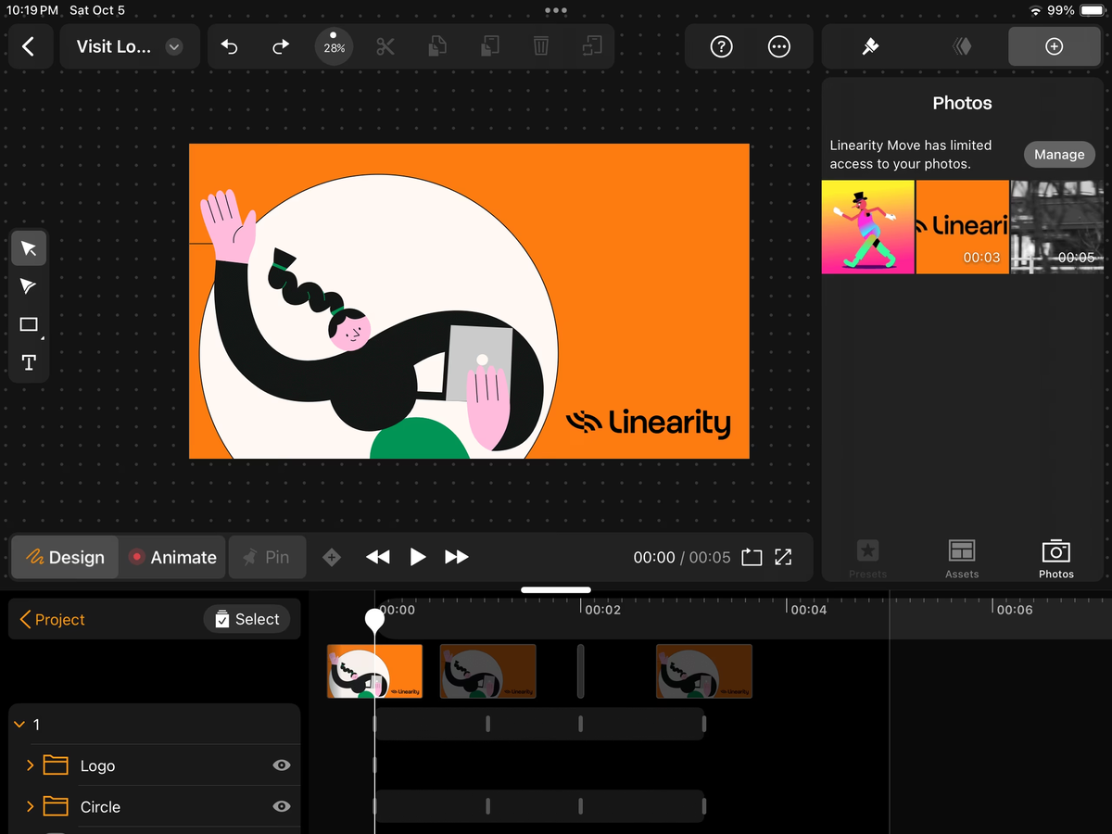Open the Photos tab
The image size is (1112, 834).
(1055, 559)
